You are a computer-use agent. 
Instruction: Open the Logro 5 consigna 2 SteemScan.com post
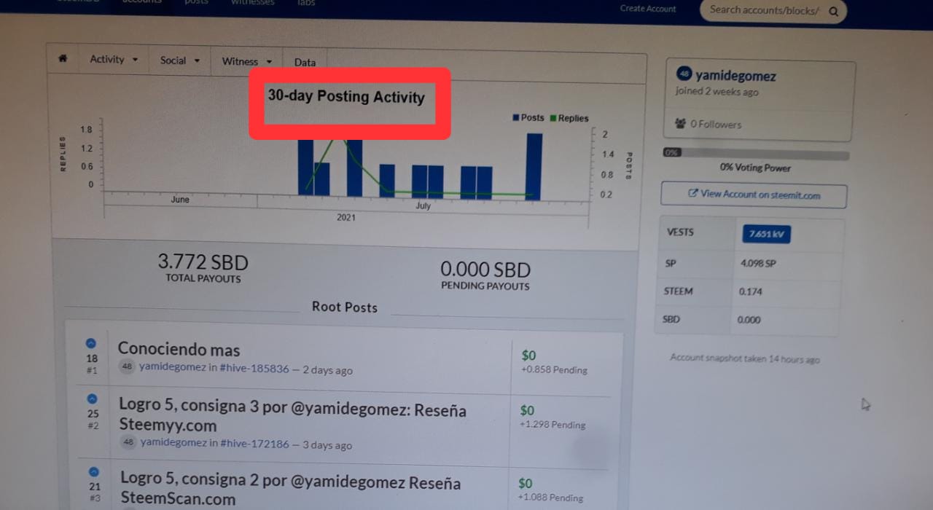click(290, 490)
